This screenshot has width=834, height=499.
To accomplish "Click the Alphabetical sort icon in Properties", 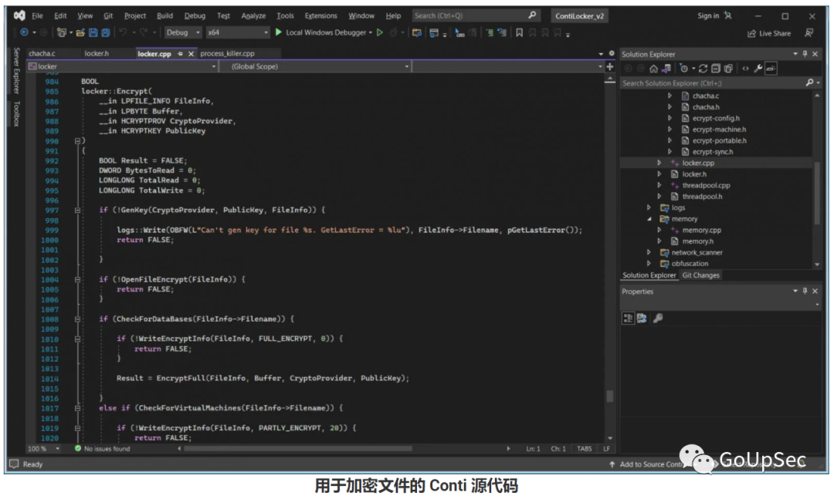I will [642, 318].
